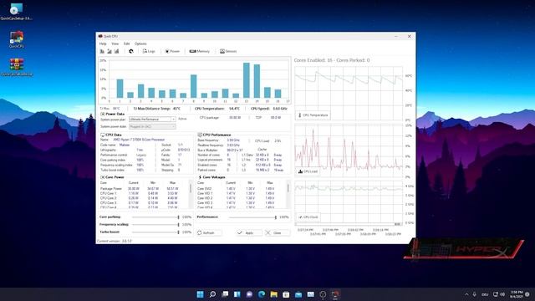The width and height of the screenshot is (535, 301).
Task: Click the Matisse code name link
Action: click(125, 145)
